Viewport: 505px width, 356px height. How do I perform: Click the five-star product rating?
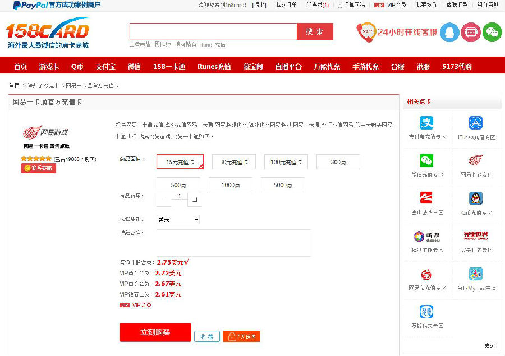tap(36, 159)
